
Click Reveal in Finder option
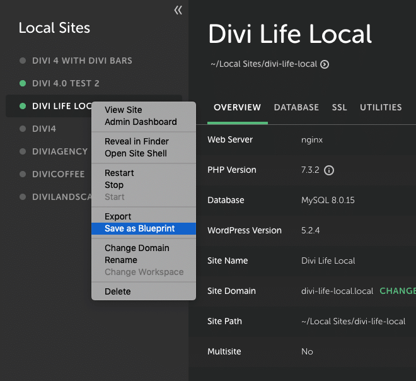click(x=137, y=141)
